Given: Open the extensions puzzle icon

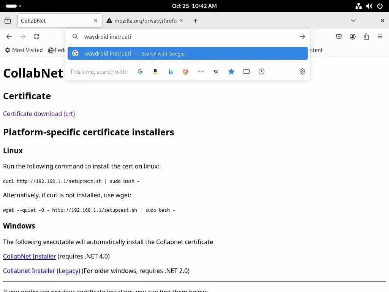Looking at the screenshot, I should tap(366, 37).
